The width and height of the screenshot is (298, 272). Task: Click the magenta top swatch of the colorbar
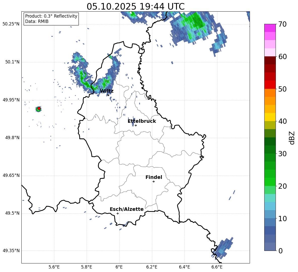(x=270, y=28)
